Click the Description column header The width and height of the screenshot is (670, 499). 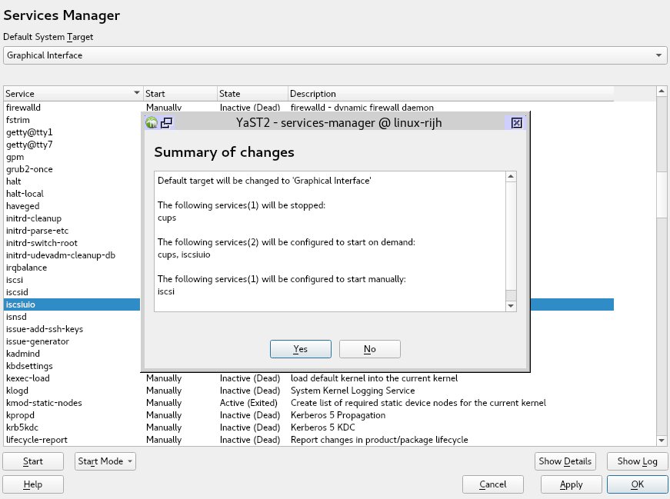451,94
